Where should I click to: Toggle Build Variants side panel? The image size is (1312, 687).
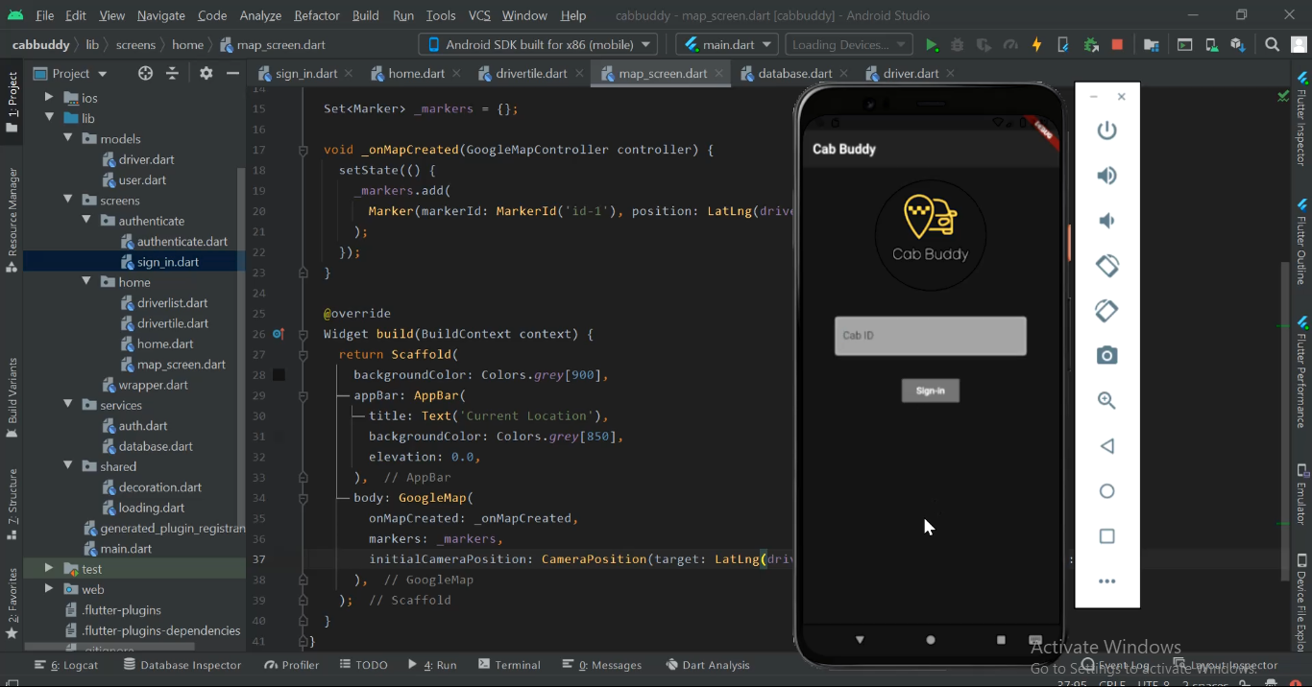(x=12, y=398)
